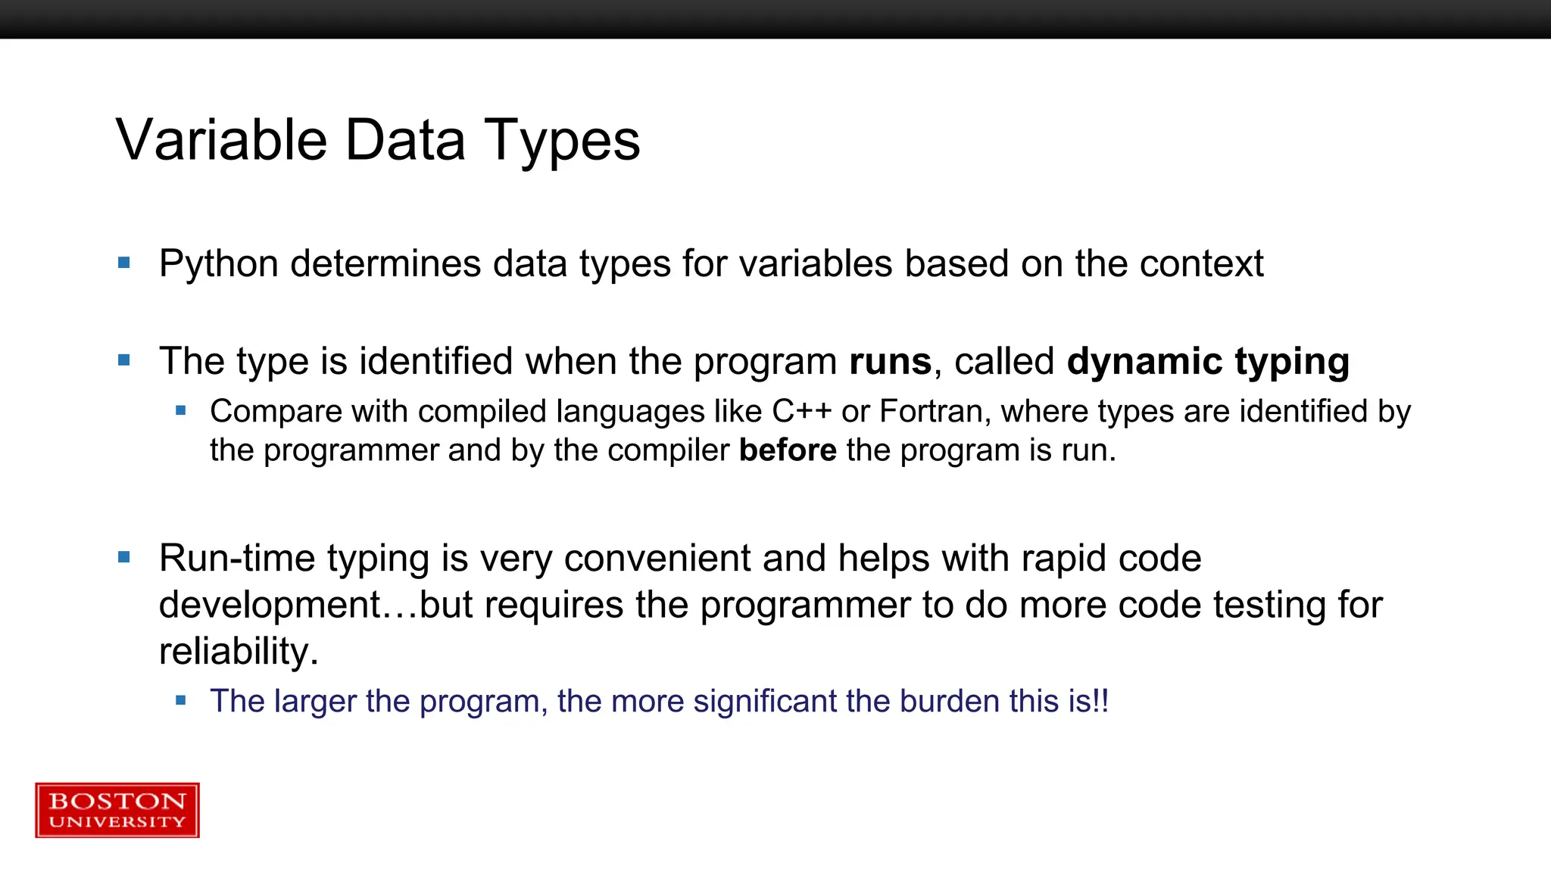The height and width of the screenshot is (872, 1551).
Task: Click the bullet marker before 'Run-time typing'
Action: 124,558
